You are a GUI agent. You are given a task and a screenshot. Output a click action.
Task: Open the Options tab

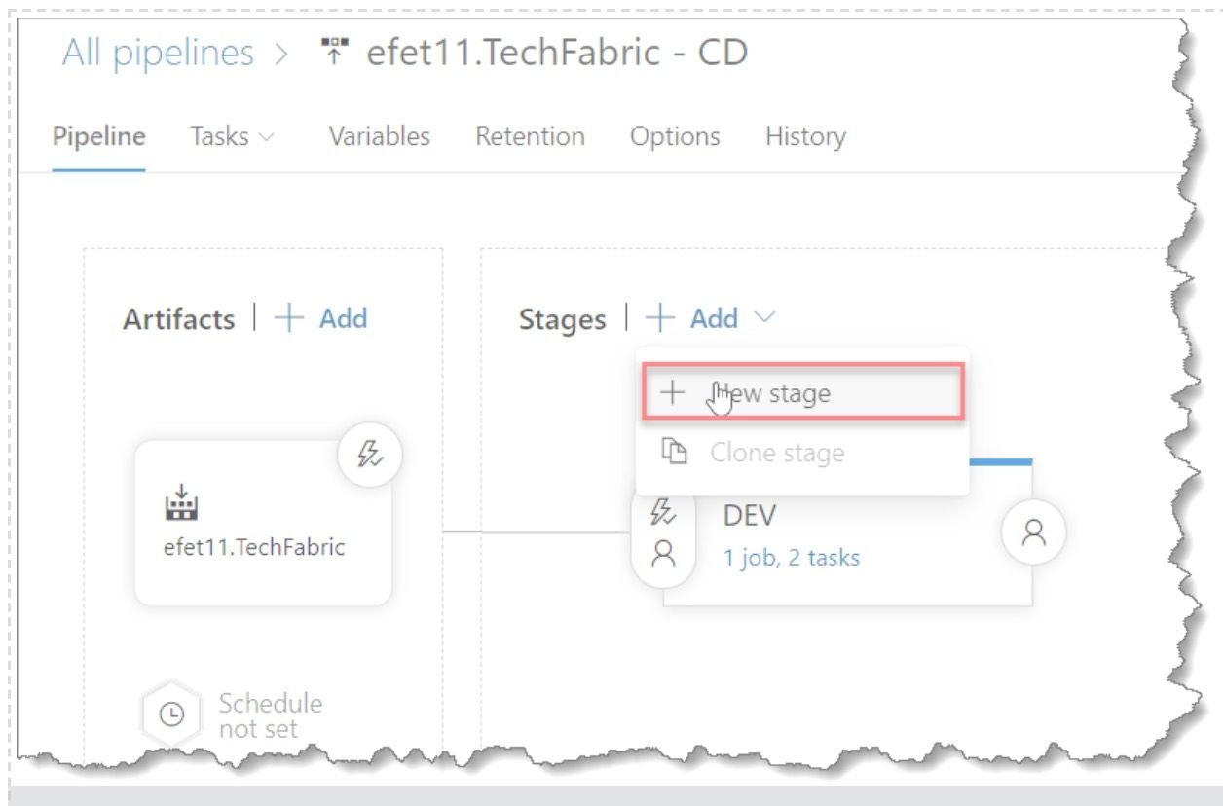point(674,136)
